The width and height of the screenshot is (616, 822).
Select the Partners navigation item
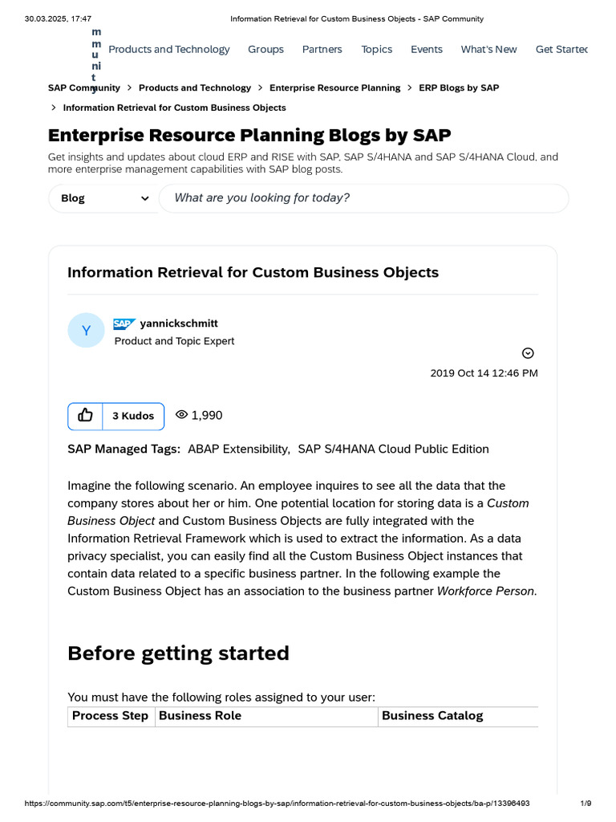tap(322, 50)
